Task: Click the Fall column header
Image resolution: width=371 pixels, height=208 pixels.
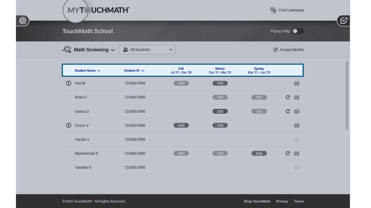Action: (181, 70)
